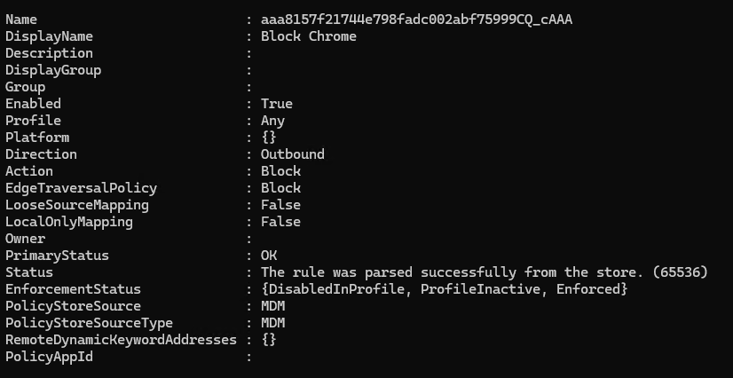Viewport: 733px width, 378px height.
Task: Click the "OK" PrimaryStatus value
Action: (x=269, y=256)
